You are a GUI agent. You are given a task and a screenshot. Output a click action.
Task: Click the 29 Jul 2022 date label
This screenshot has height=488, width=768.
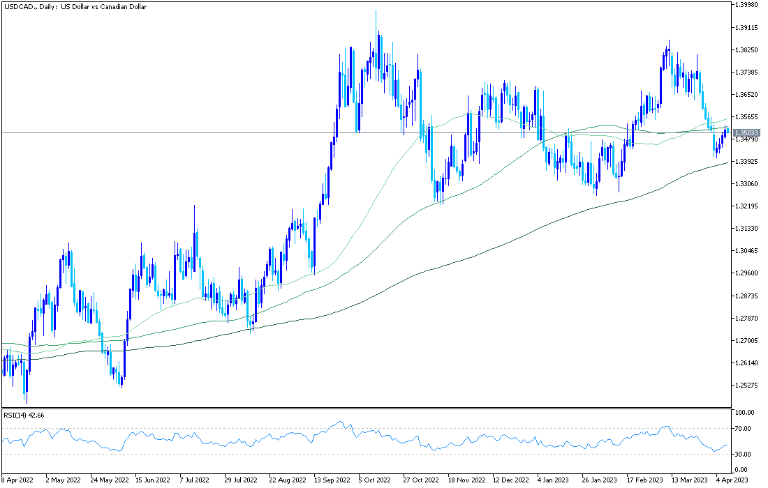240,480
